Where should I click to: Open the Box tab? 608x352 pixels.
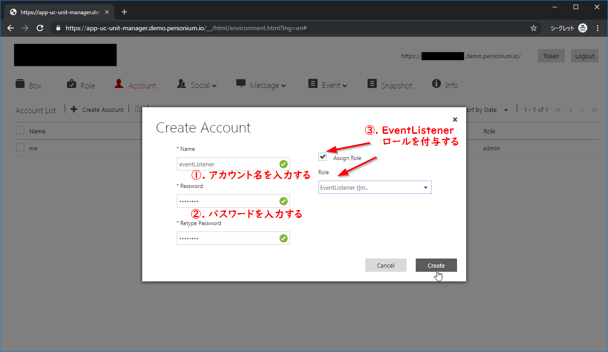28,85
